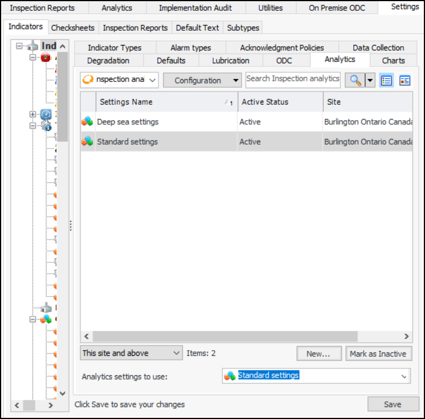Select the blue gauge node icon in tree

pos(46,114)
